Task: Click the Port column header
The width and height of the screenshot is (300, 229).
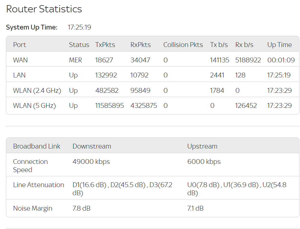Action: tap(20, 45)
